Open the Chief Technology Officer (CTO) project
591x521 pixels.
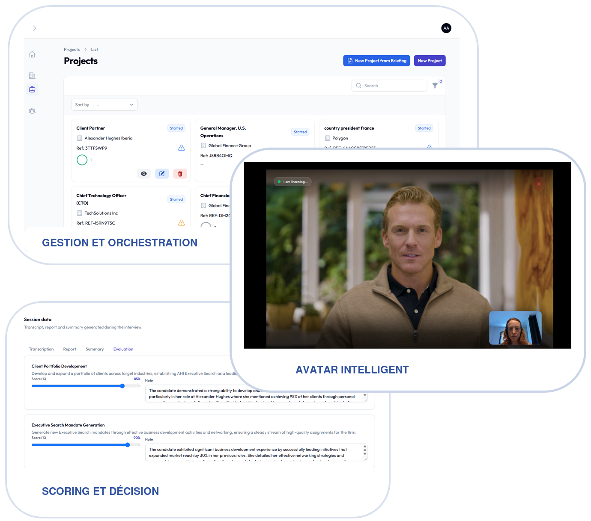[101, 199]
